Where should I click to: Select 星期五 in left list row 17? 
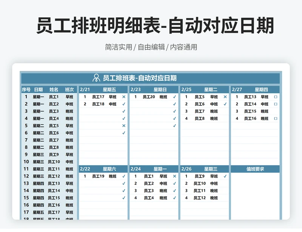39,212
